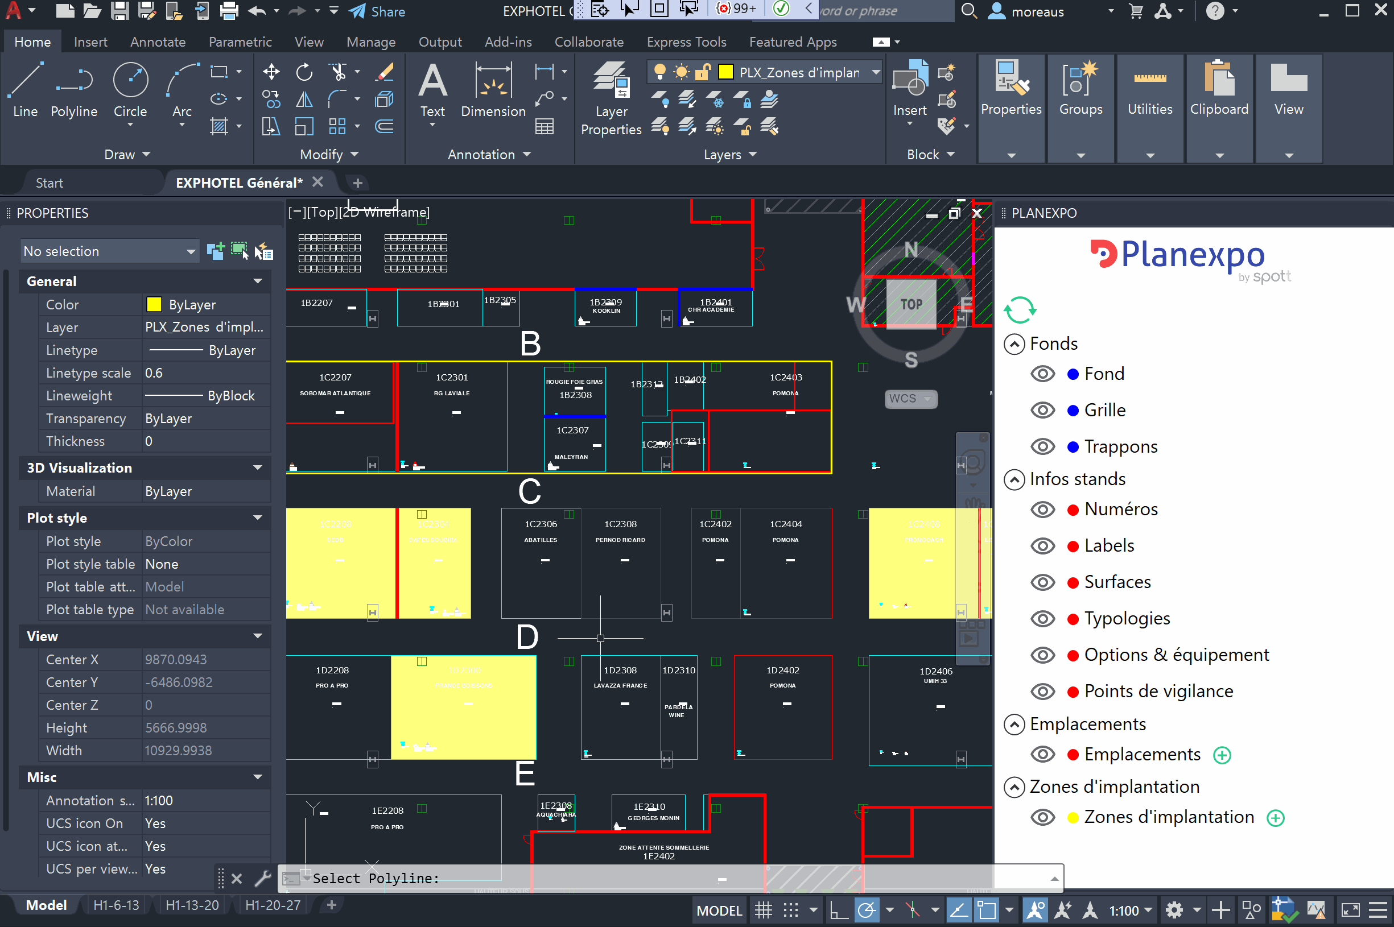This screenshot has width=1394, height=927.
Task: Click the yellow layer color swatch in ribbon
Action: pyautogui.click(x=725, y=72)
